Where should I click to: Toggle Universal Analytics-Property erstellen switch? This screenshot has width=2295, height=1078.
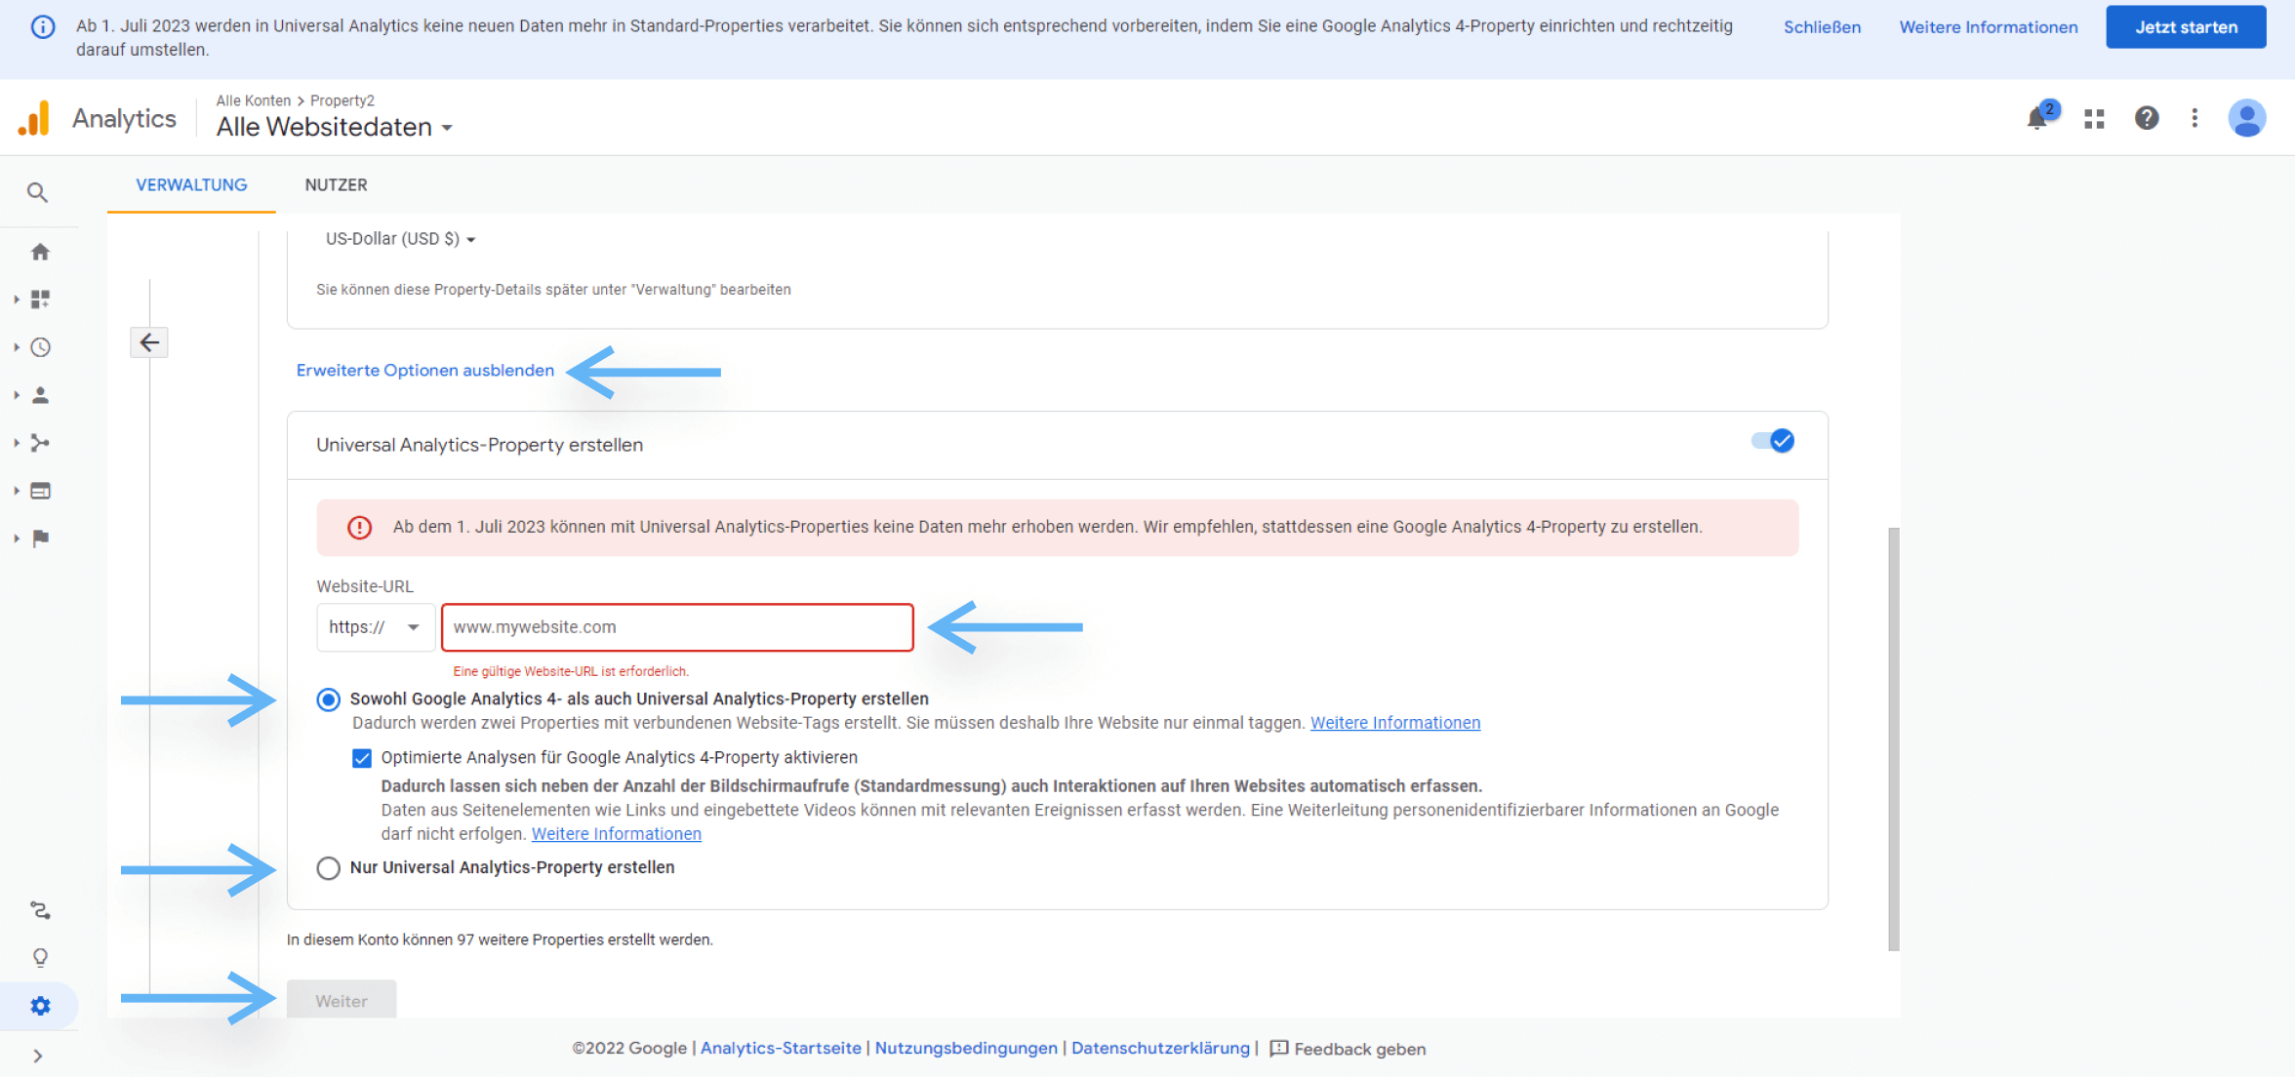1773,441
